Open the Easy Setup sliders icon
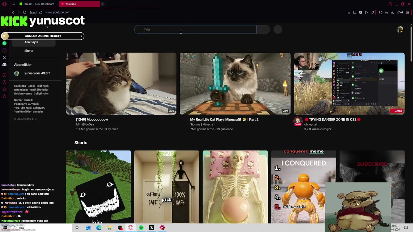Viewport: 413px width, 232px height. click(408, 12)
